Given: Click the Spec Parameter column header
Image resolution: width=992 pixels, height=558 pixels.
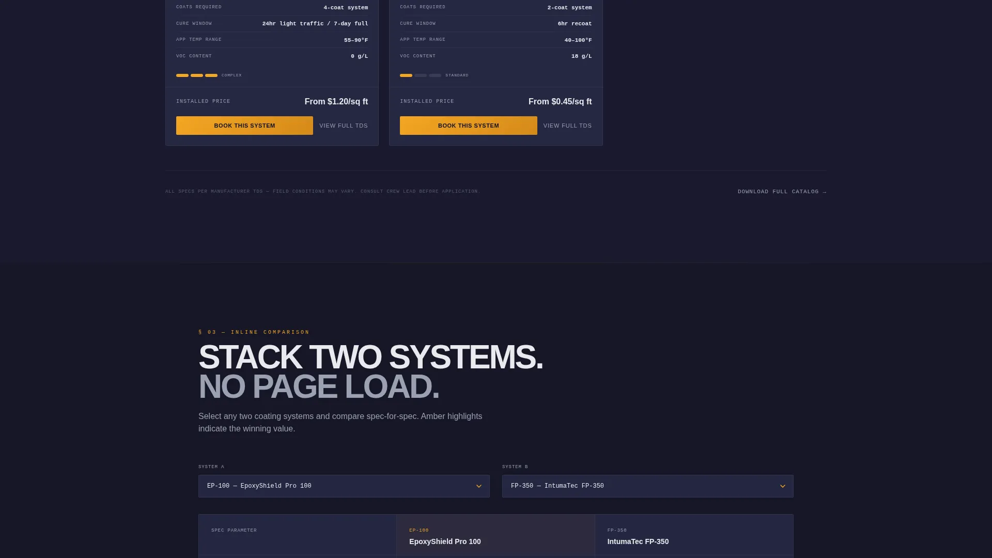Looking at the screenshot, I should [x=298, y=535].
